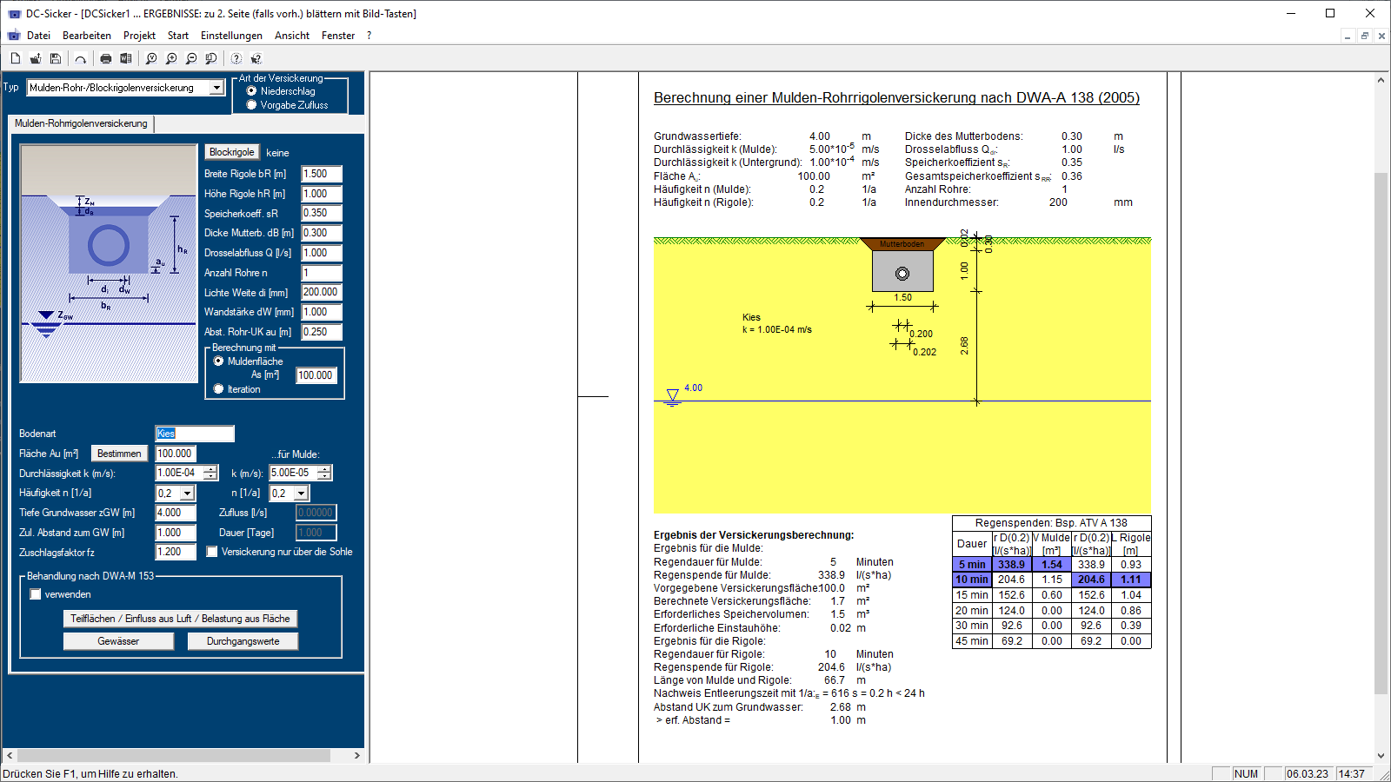Image resolution: width=1391 pixels, height=782 pixels.
Task: Open the Typ dropdown list
Action: pyautogui.click(x=216, y=88)
